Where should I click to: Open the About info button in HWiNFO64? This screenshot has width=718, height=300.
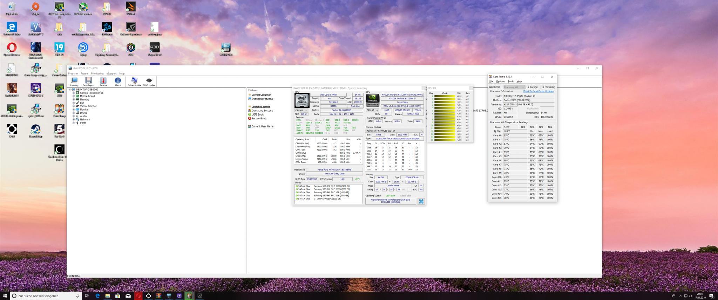click(118, 82)
